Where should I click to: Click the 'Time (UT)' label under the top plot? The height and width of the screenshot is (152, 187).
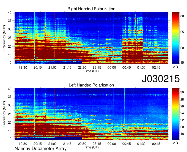(91, 71)
